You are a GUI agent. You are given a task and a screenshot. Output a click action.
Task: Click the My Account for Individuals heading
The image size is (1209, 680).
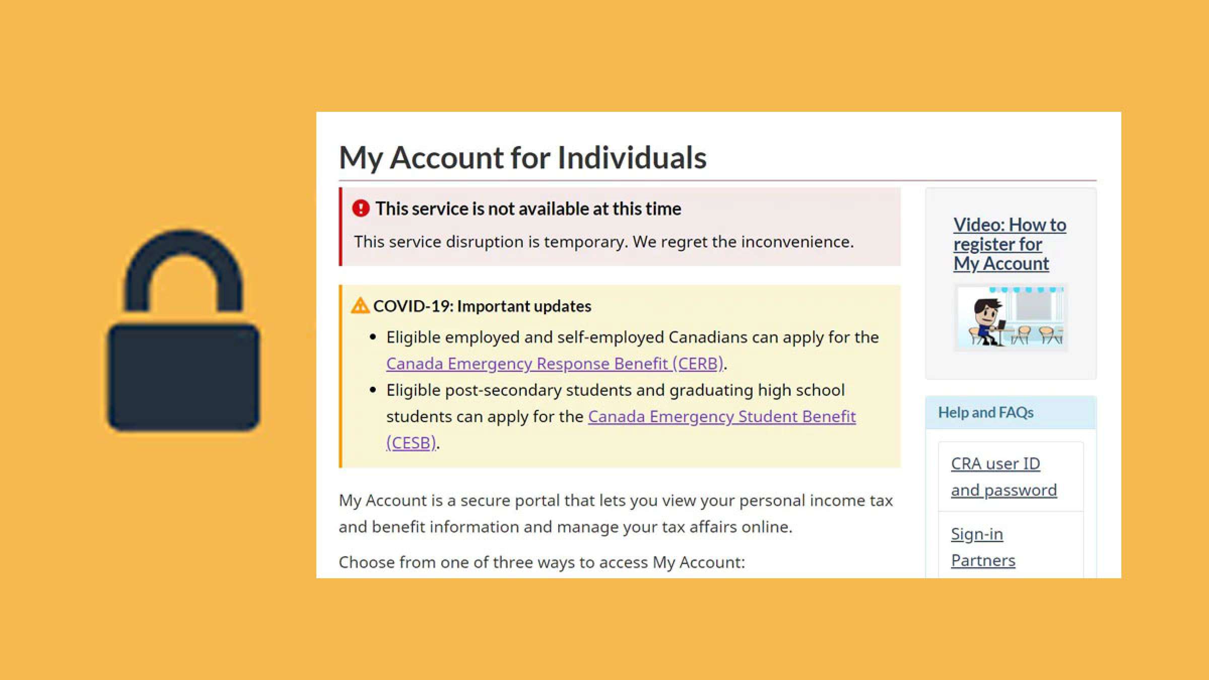click(x=522, y=157)
